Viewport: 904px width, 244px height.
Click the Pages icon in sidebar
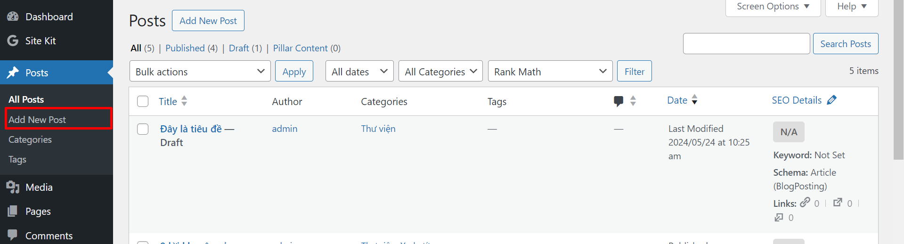coord(13,211)
